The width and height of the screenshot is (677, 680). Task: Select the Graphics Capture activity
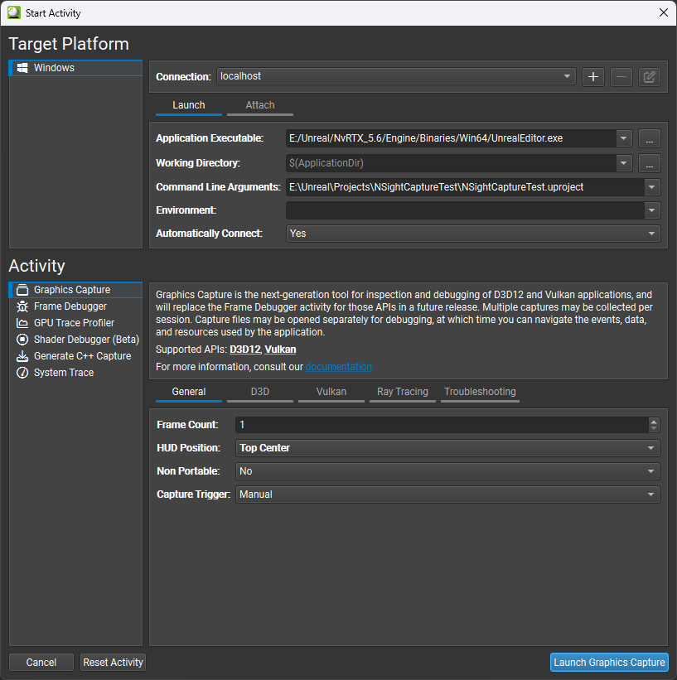click(x=75, y=290)
